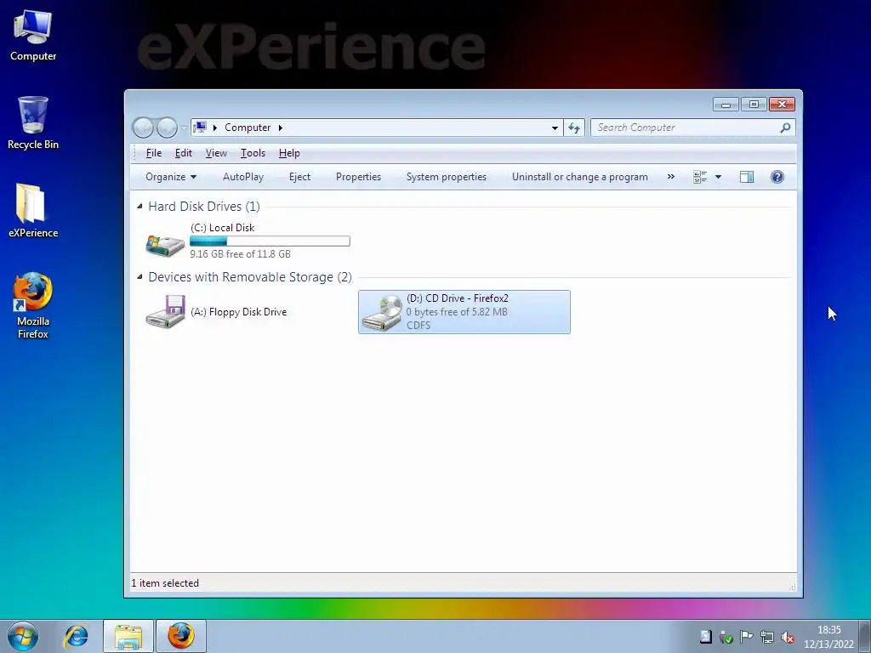The height and width of the screenshot is (653, 871).
Task: Expand the arrow before Computer breadcrumb
Action: pyautogui.click(x=215, y=128)
